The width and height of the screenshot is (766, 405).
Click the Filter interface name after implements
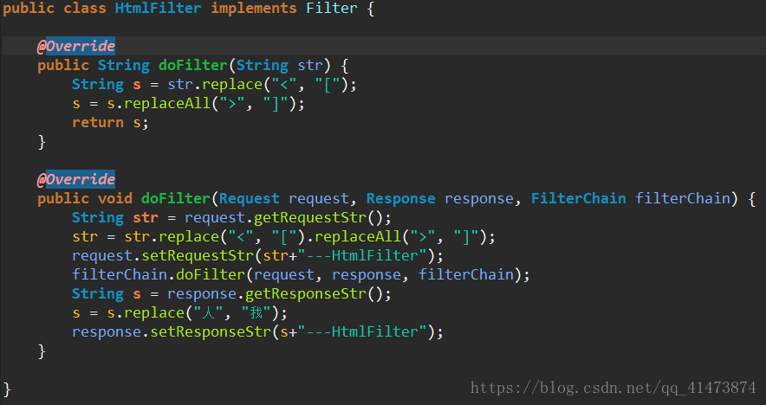pos(332,9)
